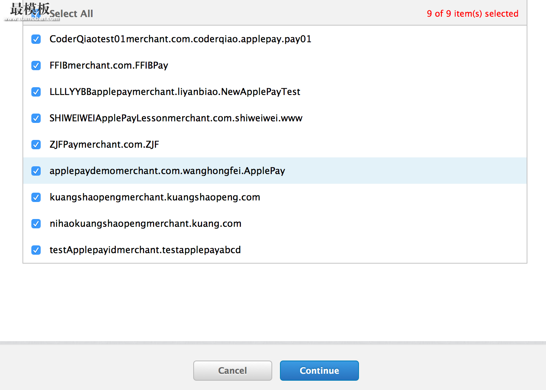Image resolution: width=546 pixels, height=390 pixels.
Task: Uncheck the FFIBmerchant.com.FFIBPay checkbox
Action: [36, 66]
